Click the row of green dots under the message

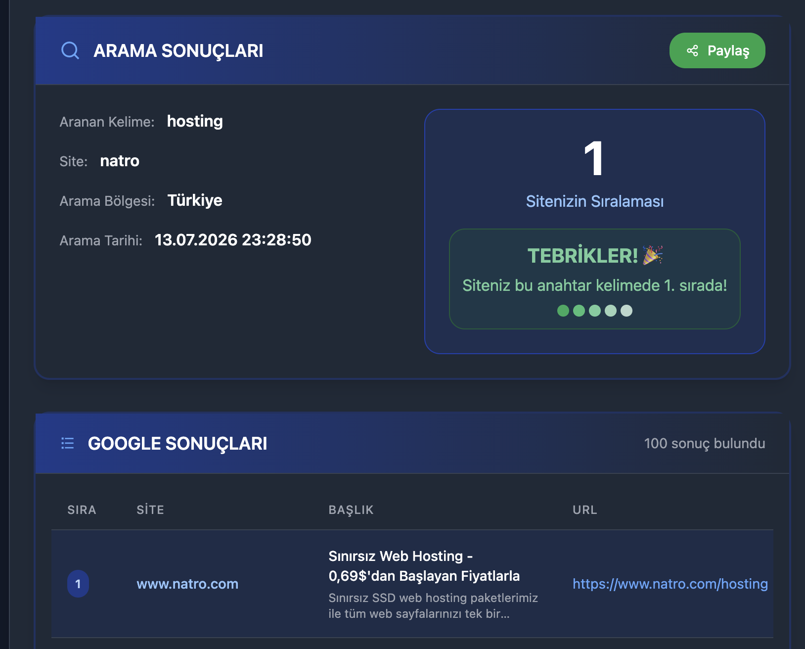point(595,311)
